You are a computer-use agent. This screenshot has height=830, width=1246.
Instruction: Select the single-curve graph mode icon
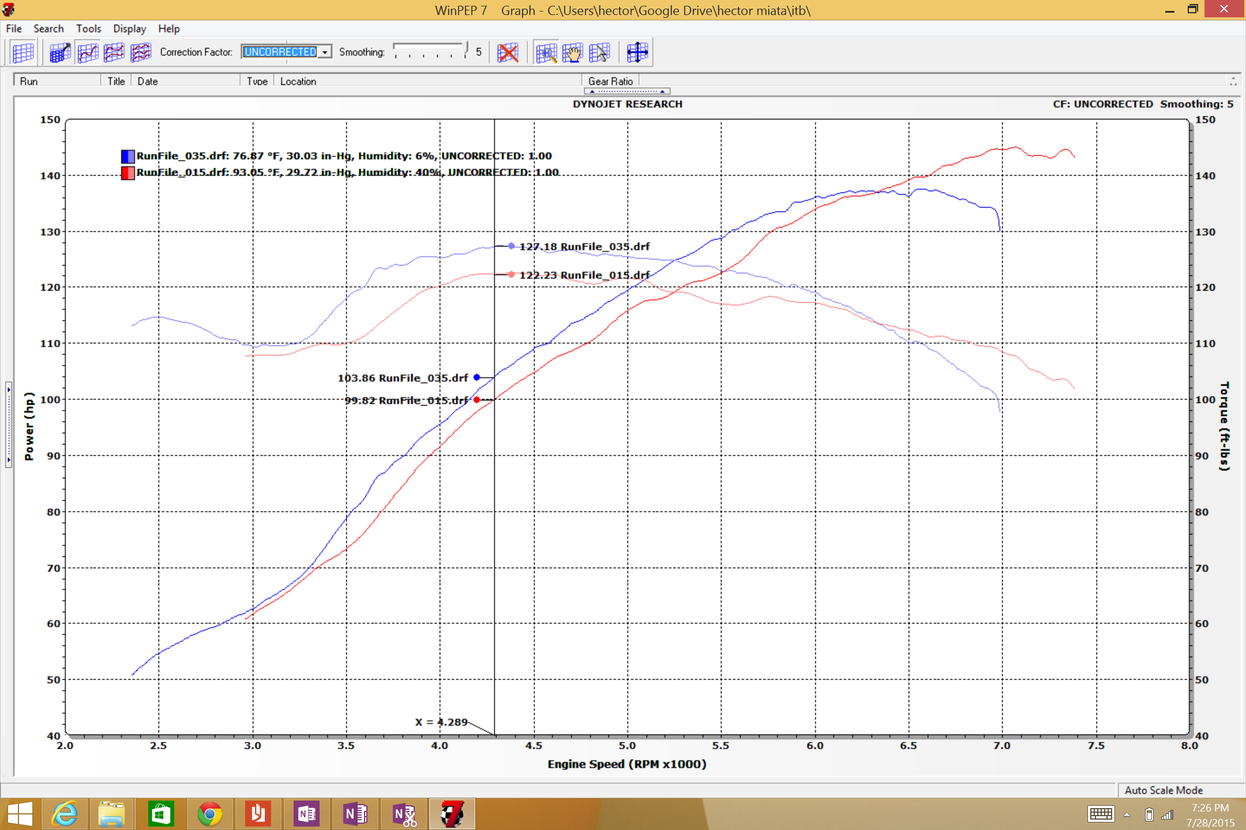[88, 52]
